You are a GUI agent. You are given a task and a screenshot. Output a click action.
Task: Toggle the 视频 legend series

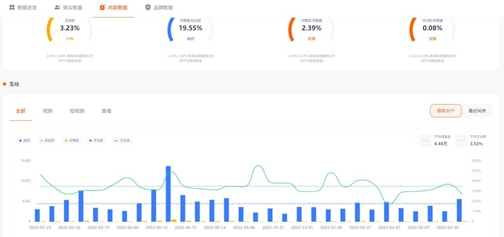pyautogui.click(x=24, y=140)
